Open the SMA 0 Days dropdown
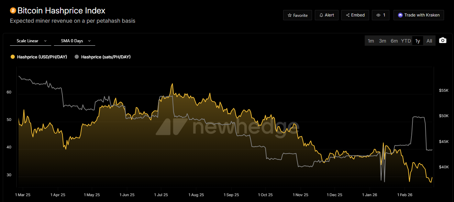Screen dimensions: 454x202 72,40
